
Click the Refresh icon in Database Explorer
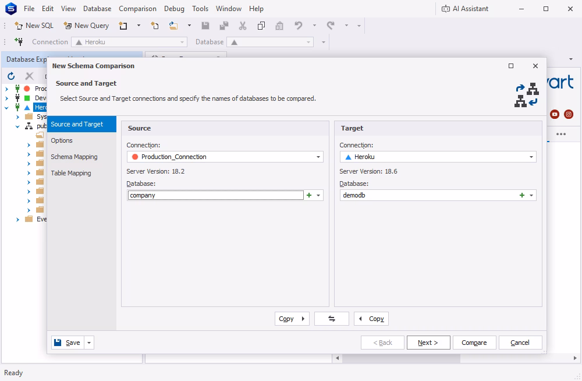[x=11, y=76]
